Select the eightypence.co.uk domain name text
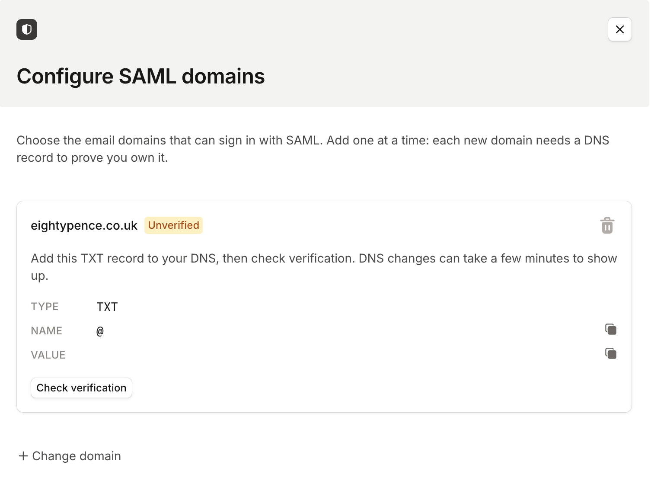This screenshot has height=500, width=651. [x=84, y=226]
